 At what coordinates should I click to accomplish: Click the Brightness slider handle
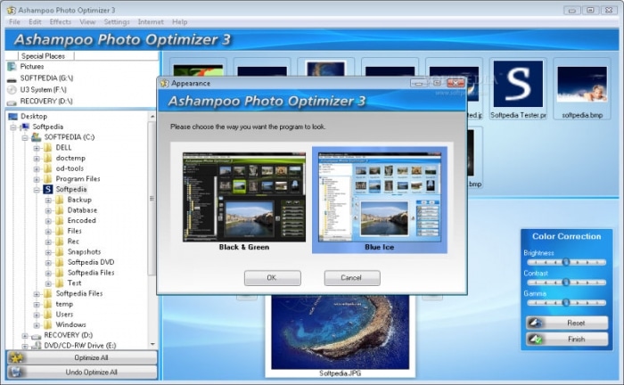565,262
